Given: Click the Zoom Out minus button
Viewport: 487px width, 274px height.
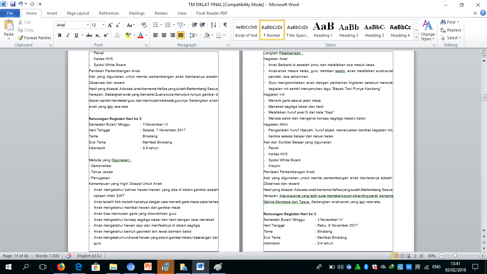Looking at the screenshot, I should pos(441,256).
